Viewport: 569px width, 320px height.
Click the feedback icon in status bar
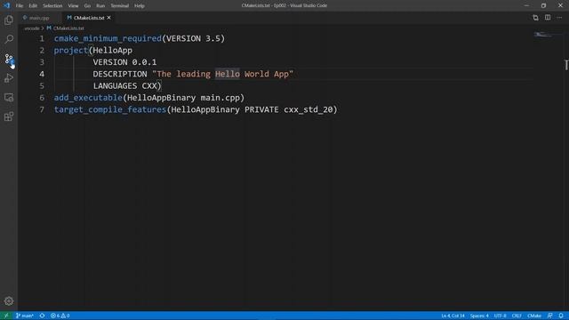pyautogui.click(x=550, y=316)
